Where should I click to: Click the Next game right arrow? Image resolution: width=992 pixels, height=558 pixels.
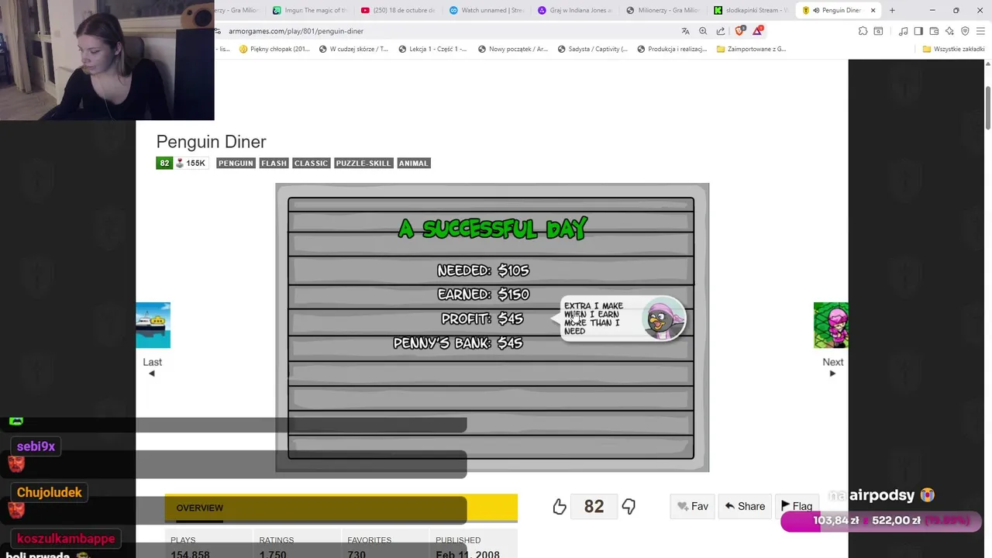(832, 374)
